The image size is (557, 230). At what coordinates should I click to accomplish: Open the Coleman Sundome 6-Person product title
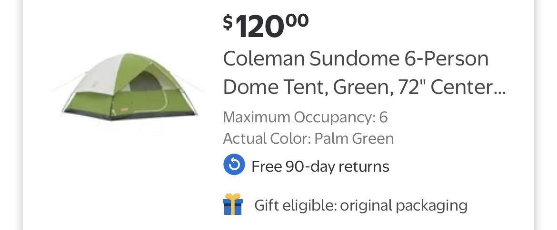[x=356, y=59]
